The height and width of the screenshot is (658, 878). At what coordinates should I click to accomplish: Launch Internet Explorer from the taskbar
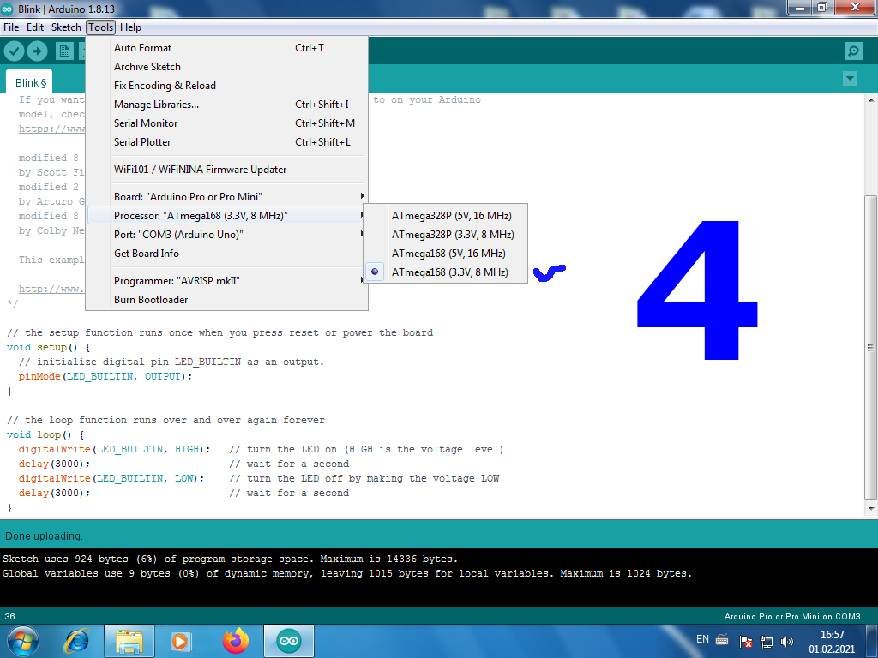76,641
